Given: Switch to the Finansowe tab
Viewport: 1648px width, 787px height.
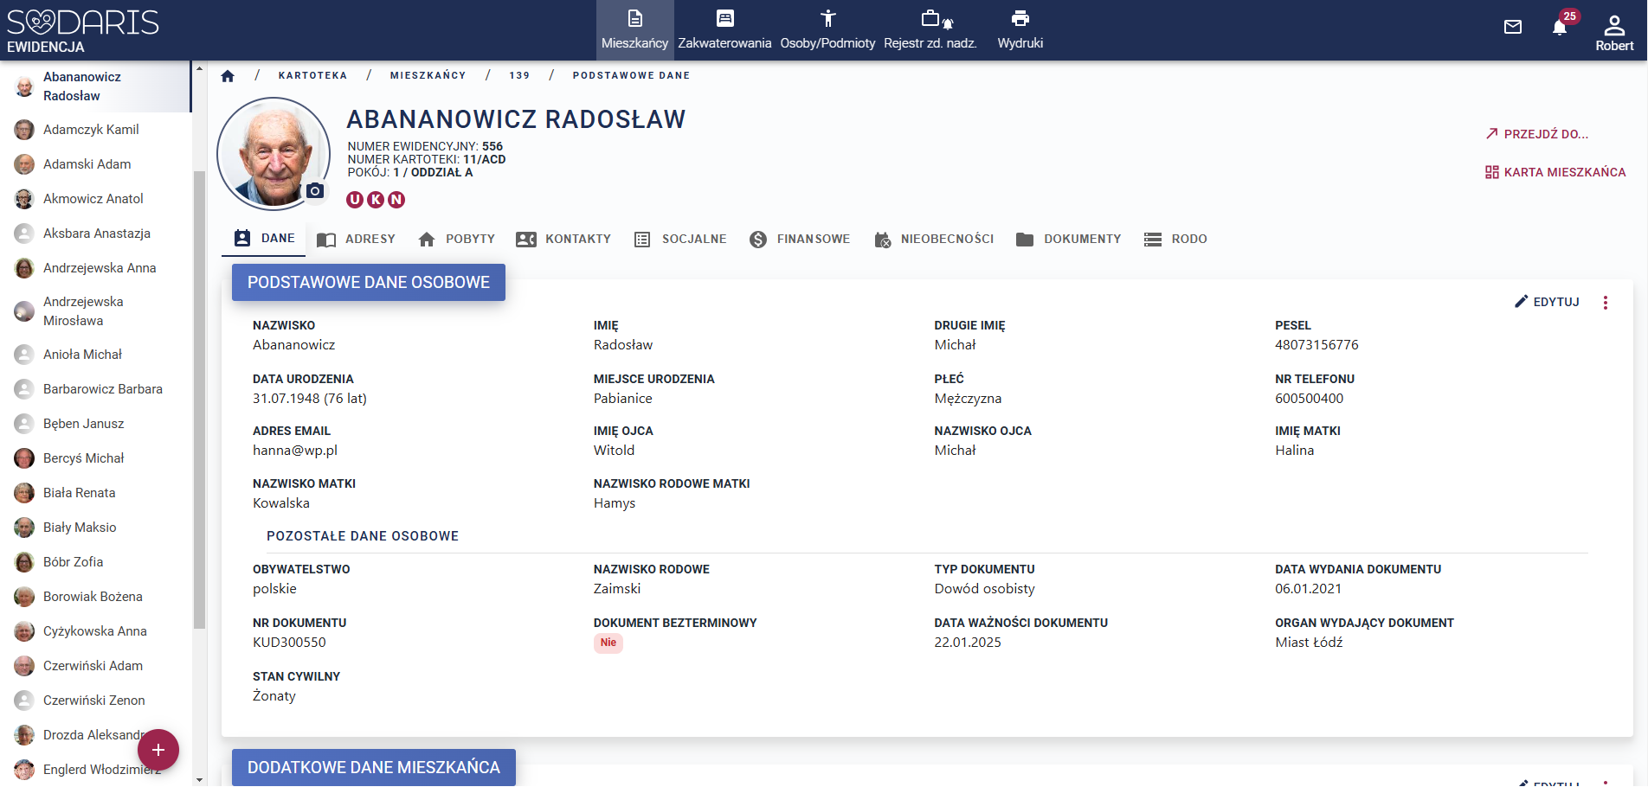Looking at the screenshot, I should [800, 240].
